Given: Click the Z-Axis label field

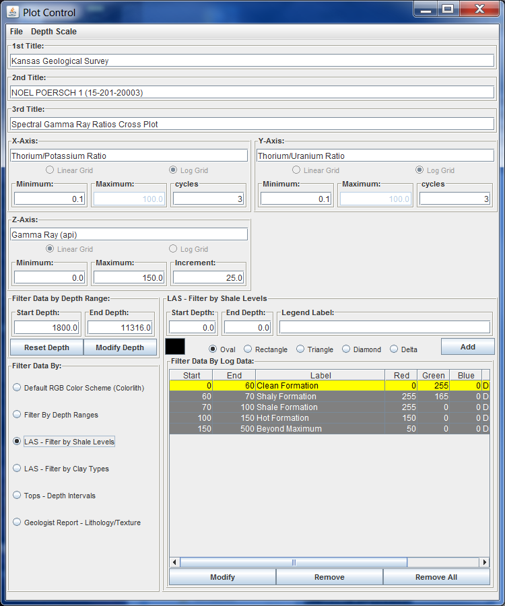Looking at the screenshot, I should 129,234.
